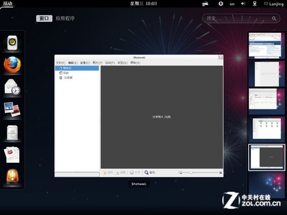Click the search magnifier icon in search box

[x=274, y=18]
